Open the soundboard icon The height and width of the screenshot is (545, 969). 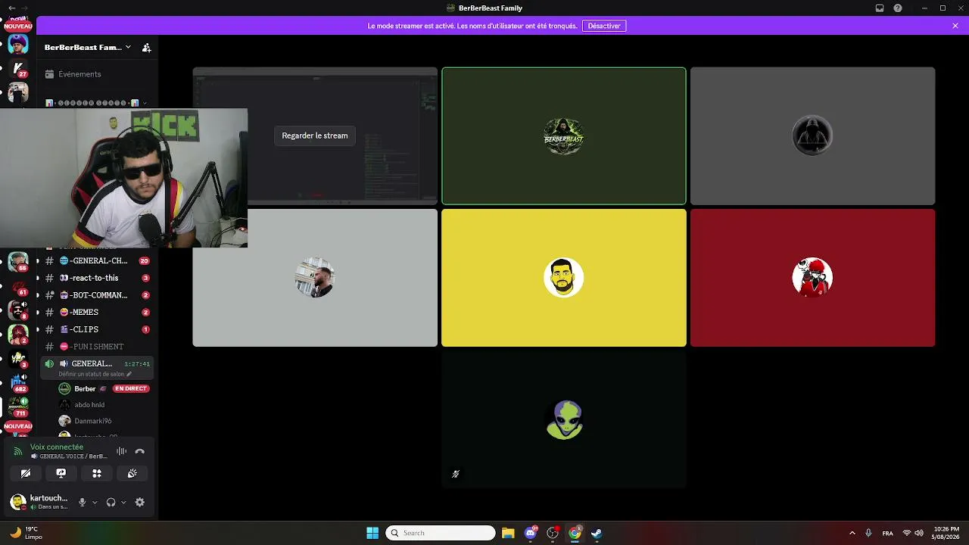[x=132, y=473]
